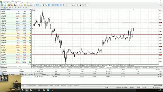Select the horizontal line drawing tool
The height and width of the screenshot is (92, 163).
coord(70,5)
